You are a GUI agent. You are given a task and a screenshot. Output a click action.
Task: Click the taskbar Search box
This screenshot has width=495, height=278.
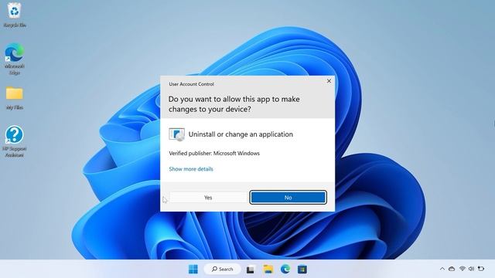pos(223,270)
